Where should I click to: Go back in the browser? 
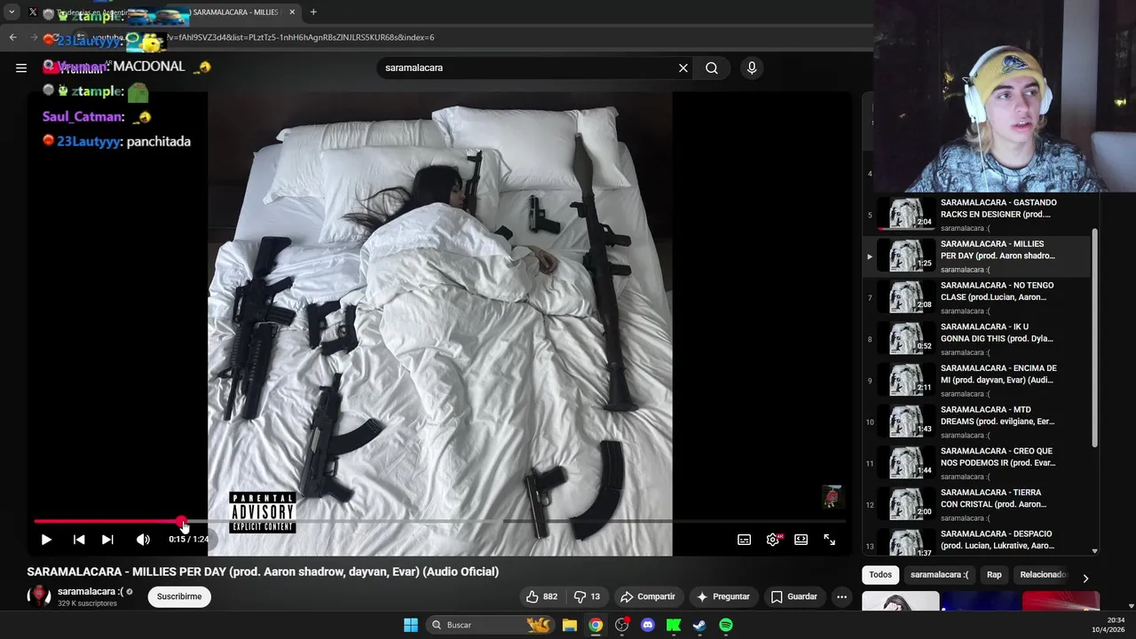12,37
